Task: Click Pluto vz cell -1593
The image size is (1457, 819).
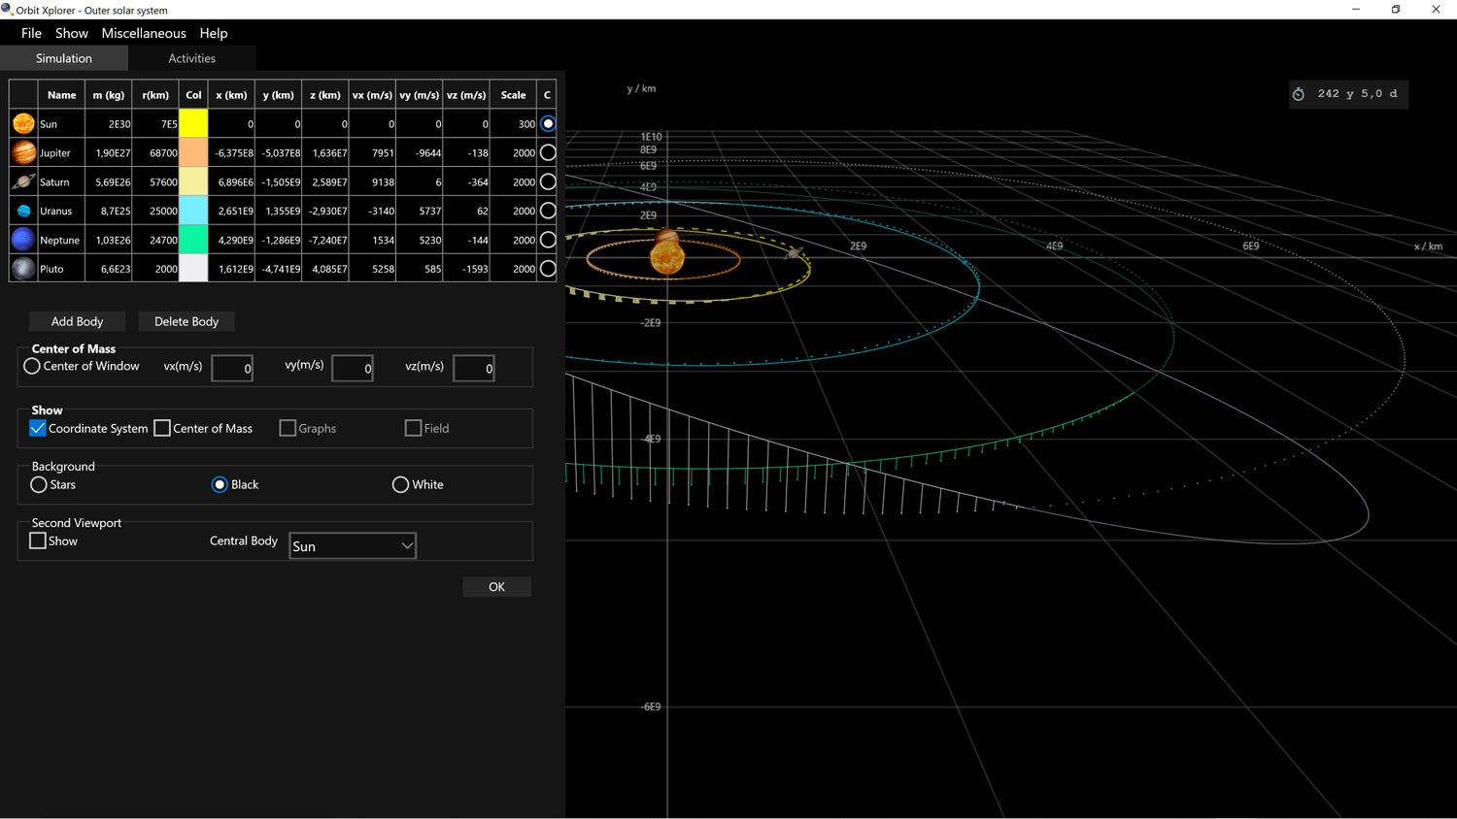Action: click(x=466, y=269)
